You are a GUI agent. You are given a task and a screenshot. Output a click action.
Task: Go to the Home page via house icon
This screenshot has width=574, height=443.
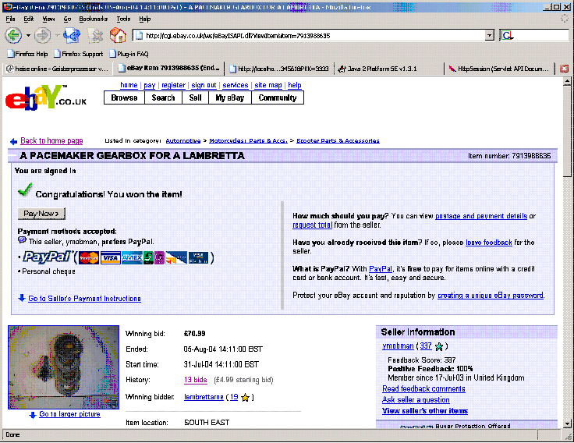[118, 36]
